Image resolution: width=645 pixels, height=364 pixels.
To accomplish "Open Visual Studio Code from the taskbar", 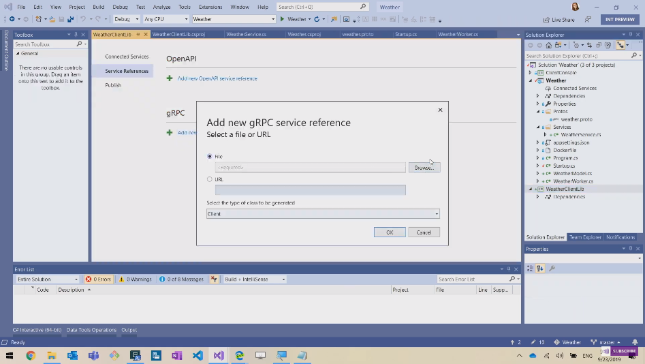I will click(x=198, y=356).
